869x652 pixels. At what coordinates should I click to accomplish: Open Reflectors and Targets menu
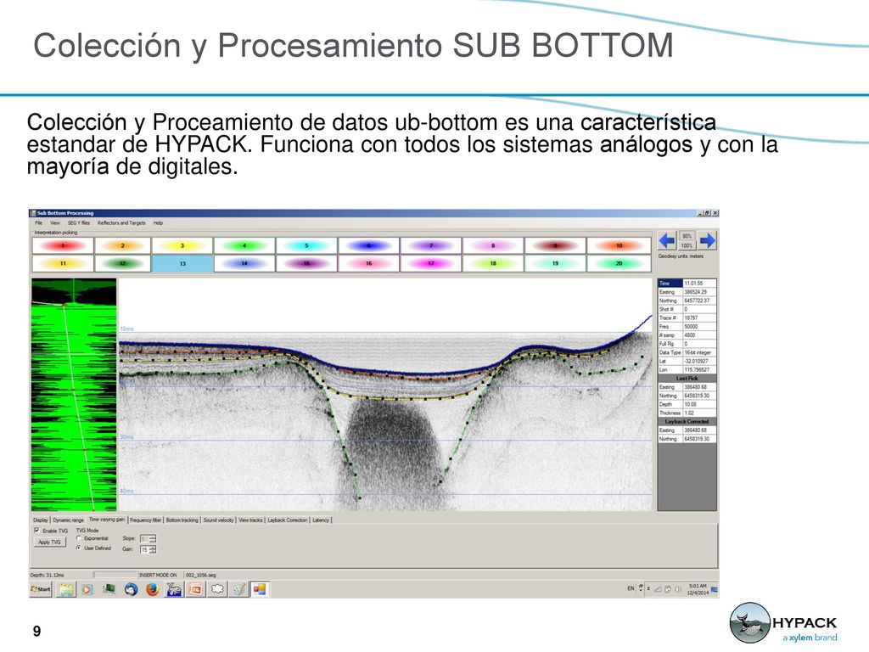tap(121, 223)
